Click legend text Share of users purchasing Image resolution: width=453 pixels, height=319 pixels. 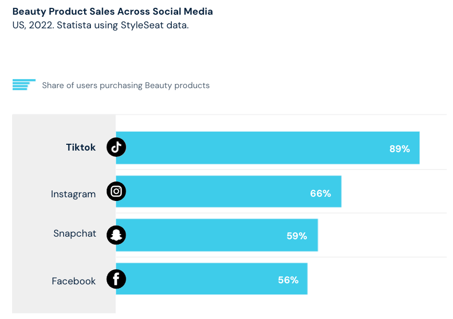click(x=92, y=86)
